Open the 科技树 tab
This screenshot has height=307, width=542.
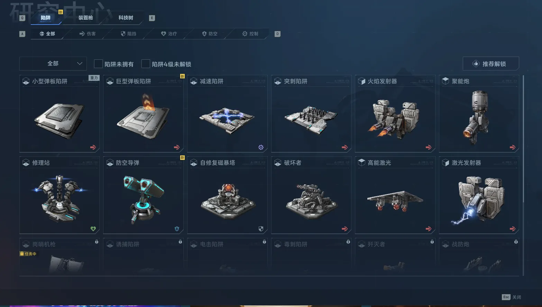(126, 18)
